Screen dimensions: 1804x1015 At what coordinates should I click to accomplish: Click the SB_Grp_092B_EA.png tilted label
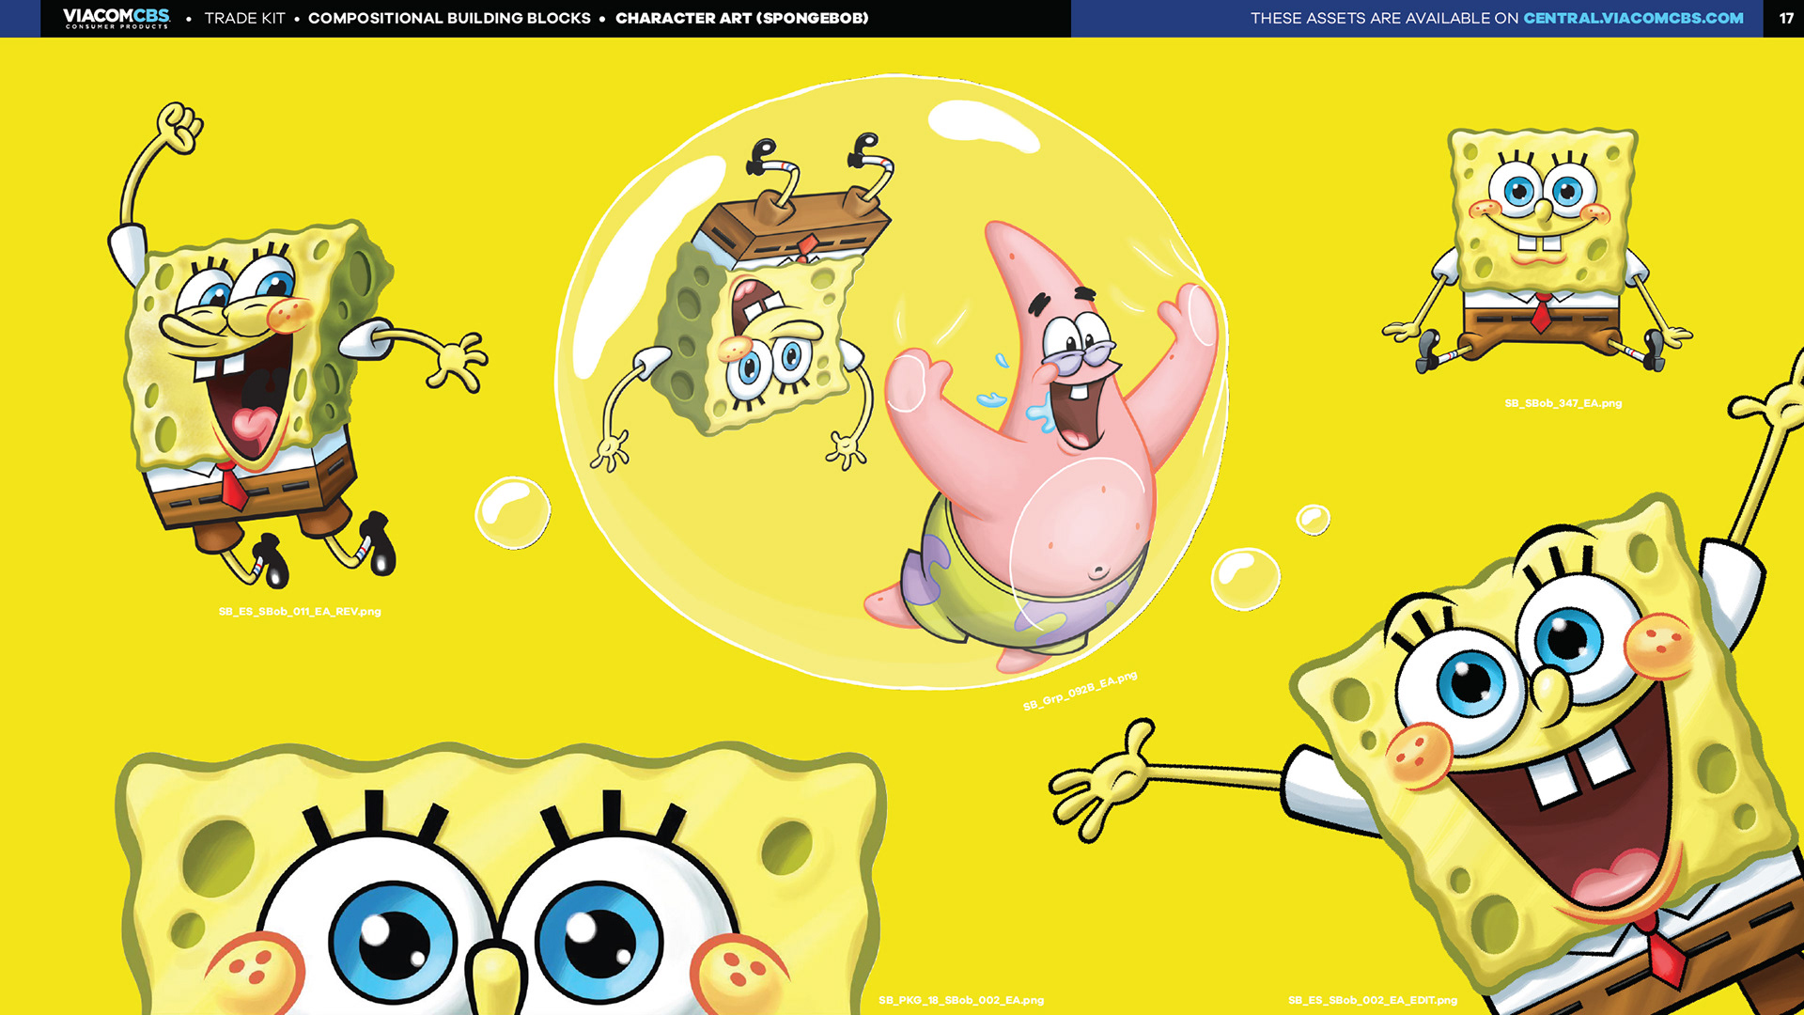tap(1080, 691)
